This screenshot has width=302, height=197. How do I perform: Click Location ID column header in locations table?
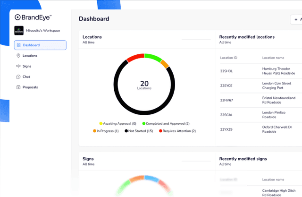(228, 58)
